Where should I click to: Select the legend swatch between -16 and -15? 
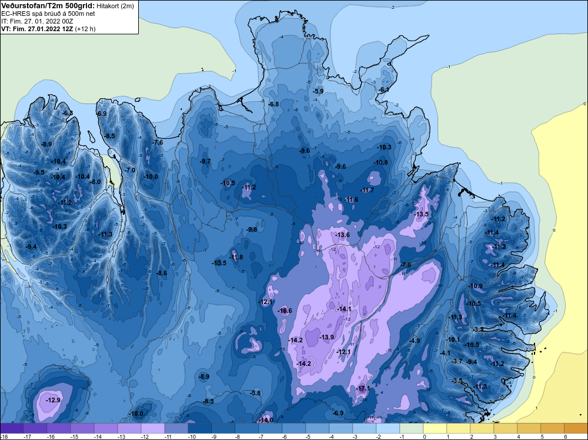tap(59, 428)
